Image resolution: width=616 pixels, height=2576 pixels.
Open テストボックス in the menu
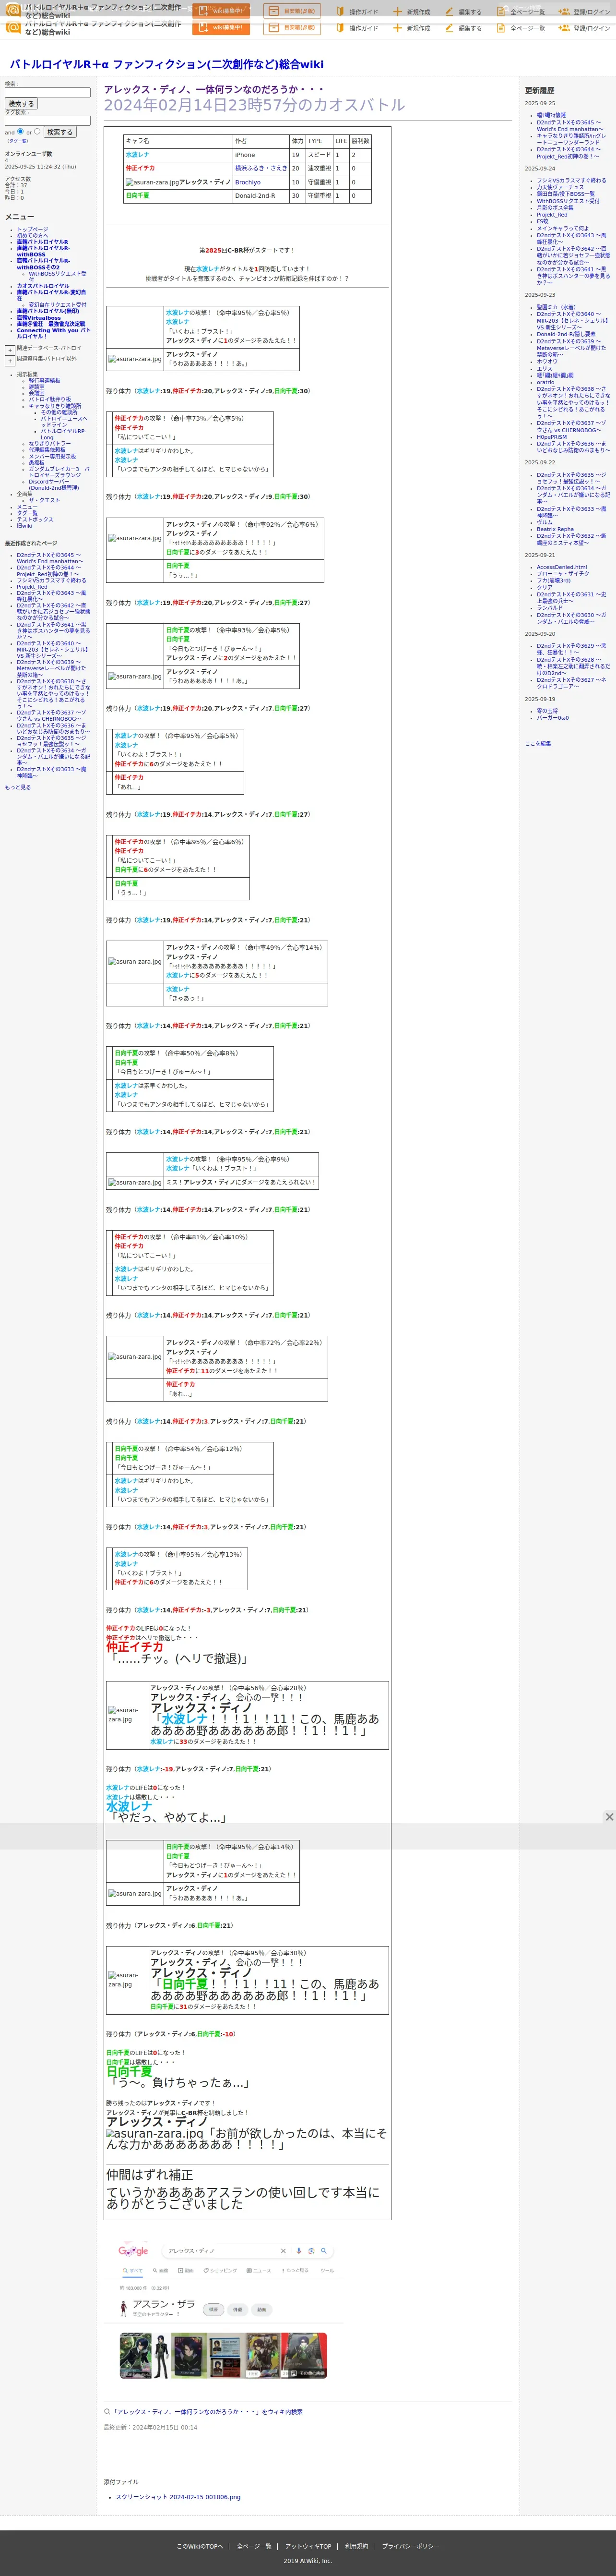click(35, 519)
